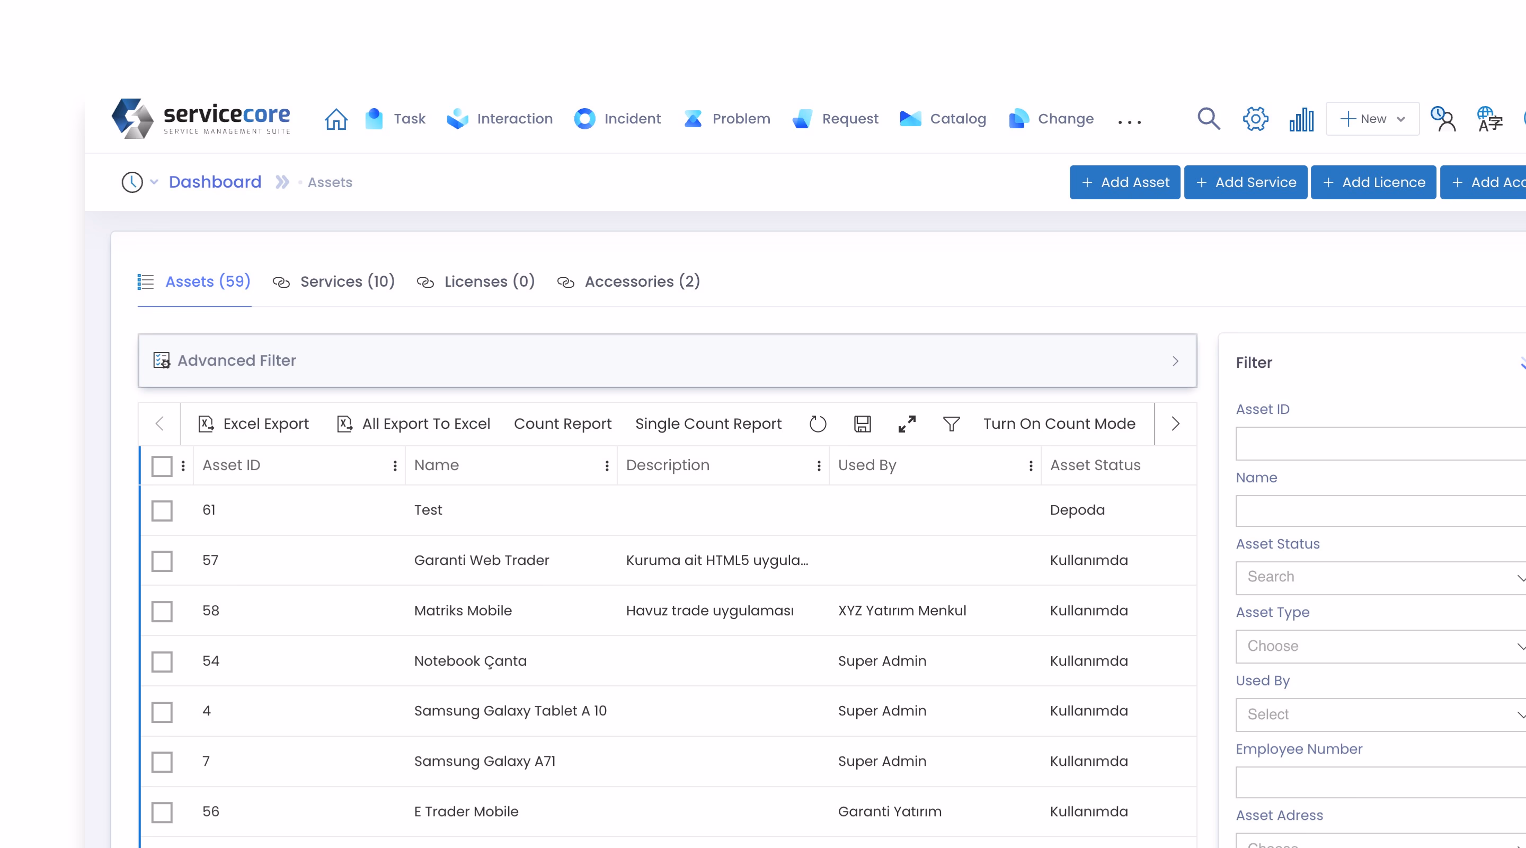Expand the history dropdown caret

[154, 182]
